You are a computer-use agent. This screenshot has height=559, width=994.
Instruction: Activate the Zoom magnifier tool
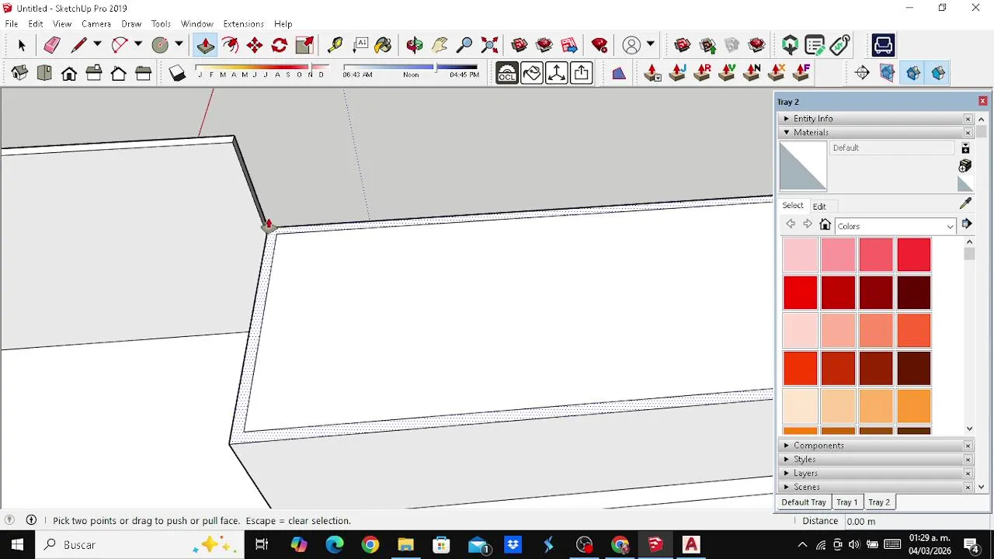(464, 46)
